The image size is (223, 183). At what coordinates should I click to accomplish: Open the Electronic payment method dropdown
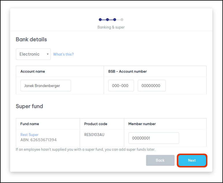[x=33, y=54]
